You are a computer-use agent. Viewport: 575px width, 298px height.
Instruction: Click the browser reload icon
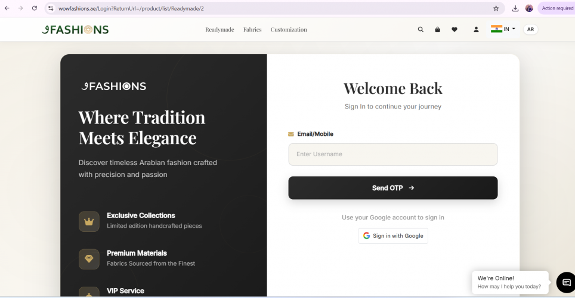[35, 8]
